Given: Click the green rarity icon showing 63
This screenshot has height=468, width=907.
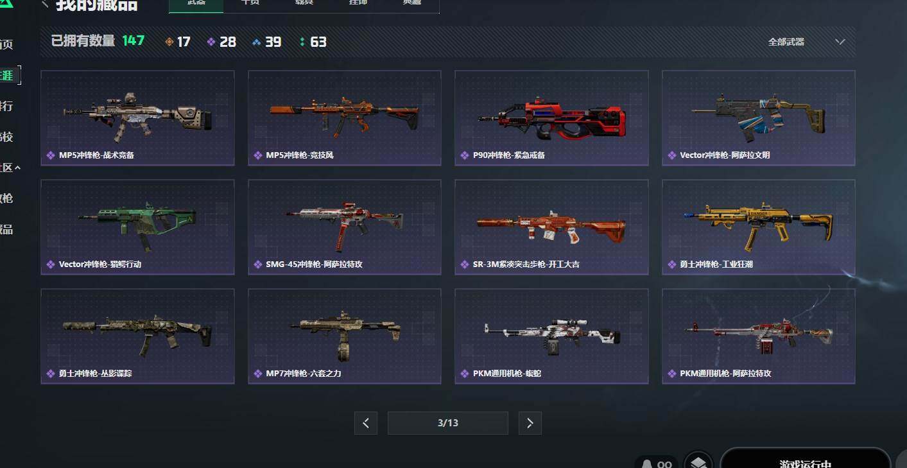Looking at the screenshot, I should coord(302,42).
